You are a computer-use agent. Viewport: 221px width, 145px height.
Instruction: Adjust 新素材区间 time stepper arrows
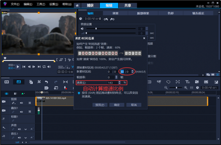tap(132, 72)
